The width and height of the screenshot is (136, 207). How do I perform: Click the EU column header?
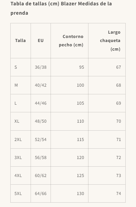(x=41, y=41)
